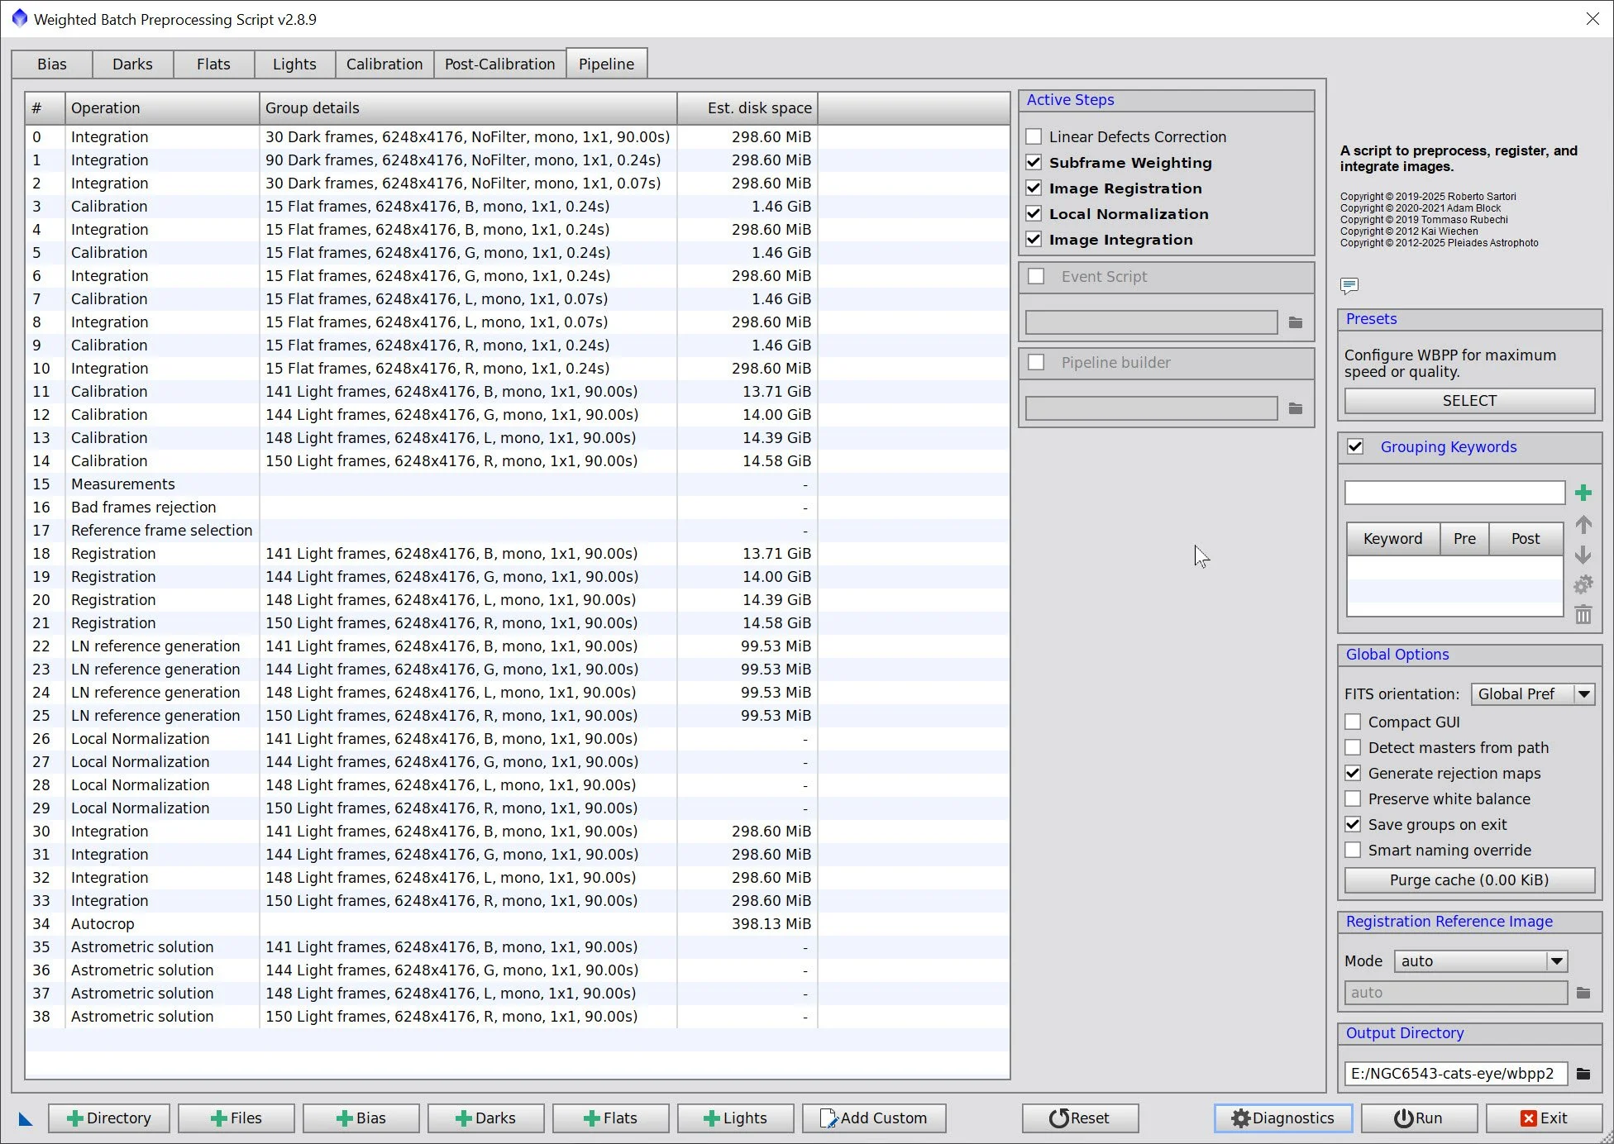The width and height of the screenshot is (1614, 1144).
Task: Switch to the Calibration tab
Action: point(384,64)
